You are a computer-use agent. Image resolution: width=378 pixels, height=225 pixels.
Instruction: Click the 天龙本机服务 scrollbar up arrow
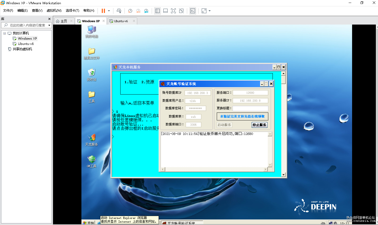(283, 73)
